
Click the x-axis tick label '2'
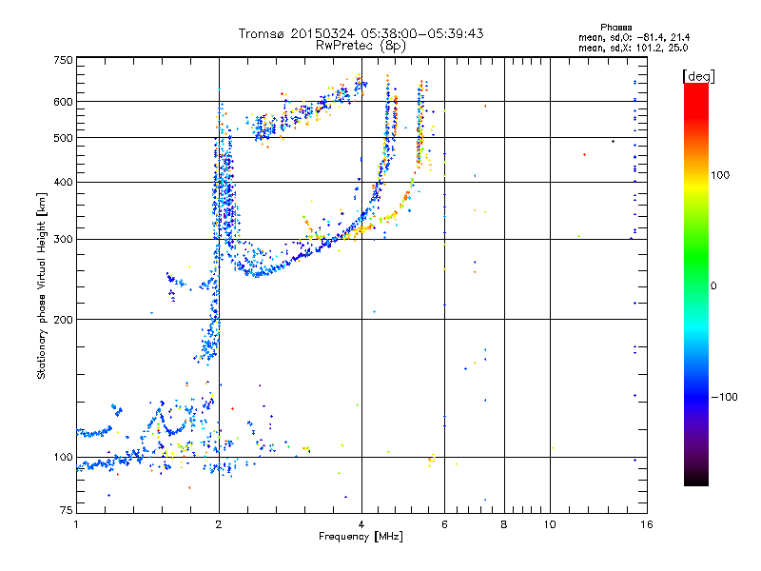pos(219,524)
